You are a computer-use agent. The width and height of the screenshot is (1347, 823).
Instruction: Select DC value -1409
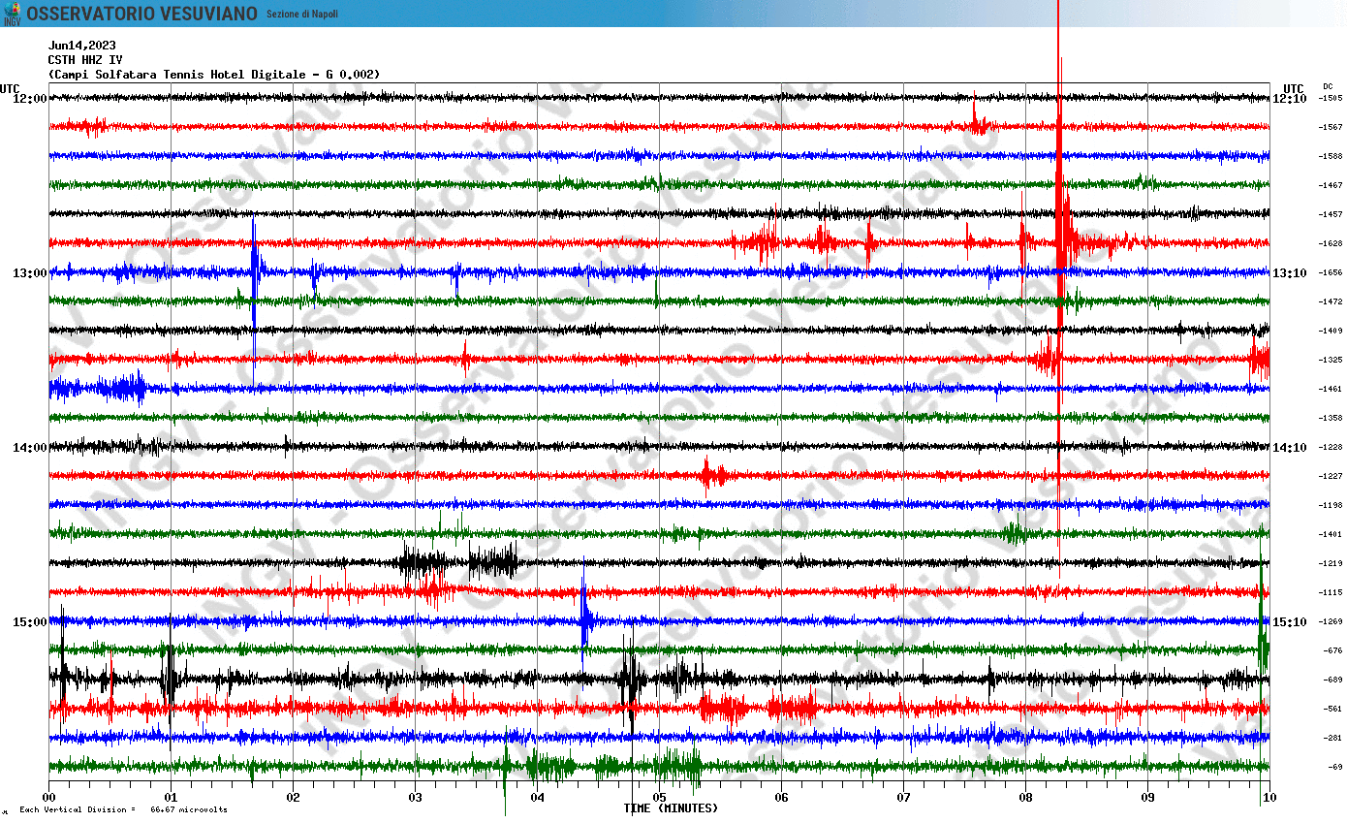[1330, 331]
